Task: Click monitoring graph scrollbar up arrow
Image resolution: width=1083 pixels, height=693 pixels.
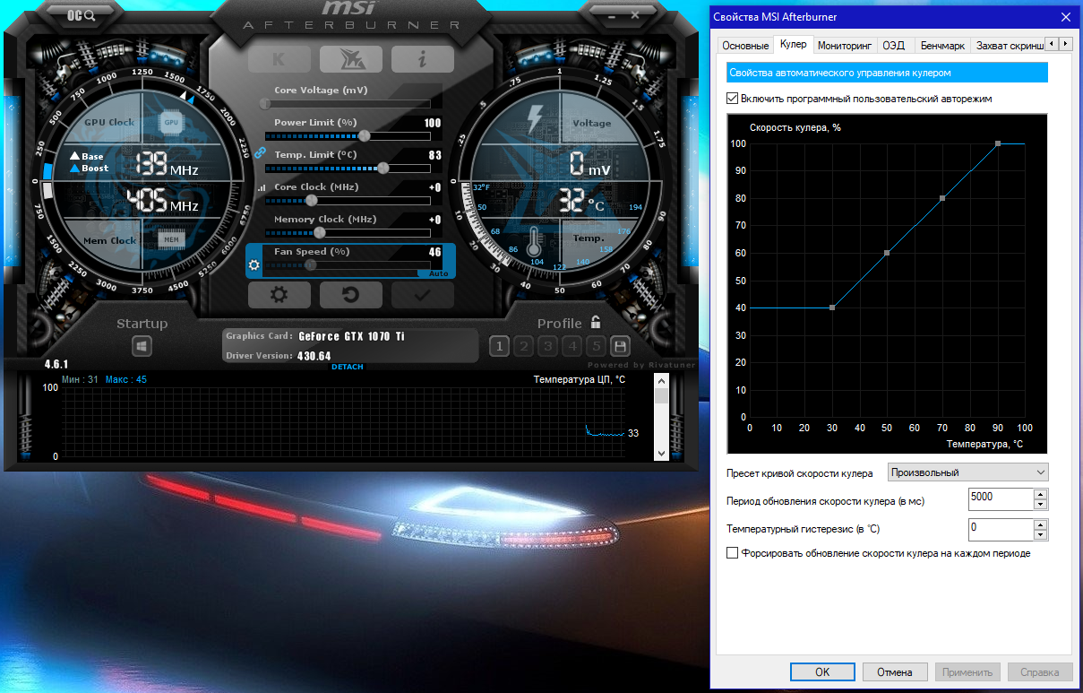Action: tap(662, 381)
